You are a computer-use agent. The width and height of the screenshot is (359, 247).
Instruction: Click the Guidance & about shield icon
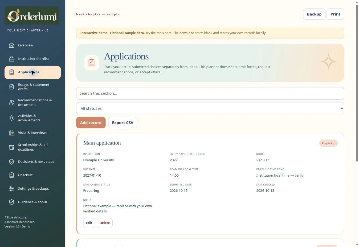pyautogui.click(x=11, y=202)
